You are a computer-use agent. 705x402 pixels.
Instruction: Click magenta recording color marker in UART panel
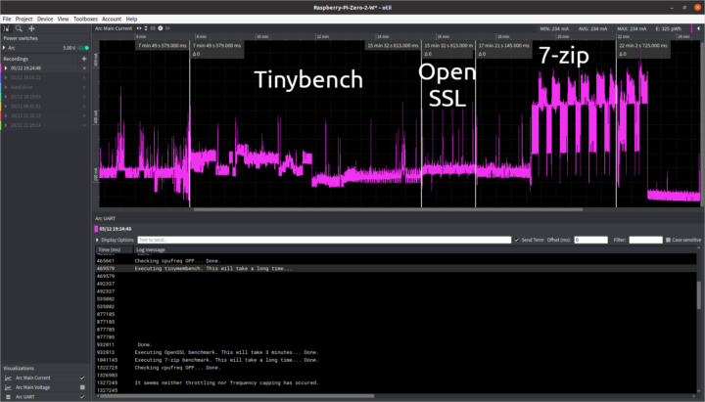coord(96,229)
